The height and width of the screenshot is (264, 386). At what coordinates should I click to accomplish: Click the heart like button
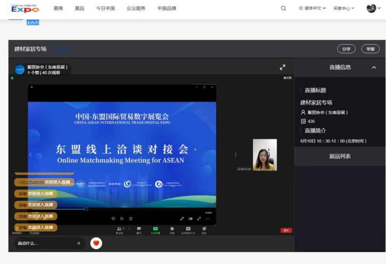pyautogui.click(x=96, y=244)
